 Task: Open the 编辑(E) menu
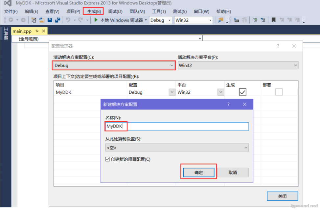coord(31,12)
